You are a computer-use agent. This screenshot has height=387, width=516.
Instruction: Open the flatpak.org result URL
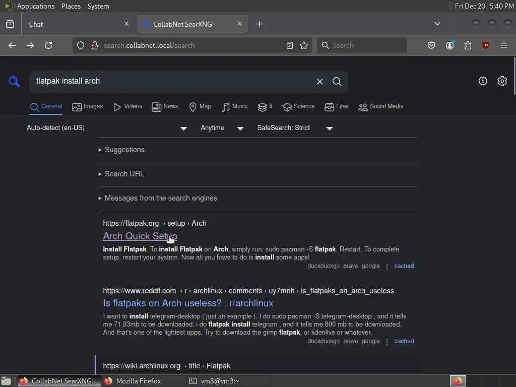point(155,223)
